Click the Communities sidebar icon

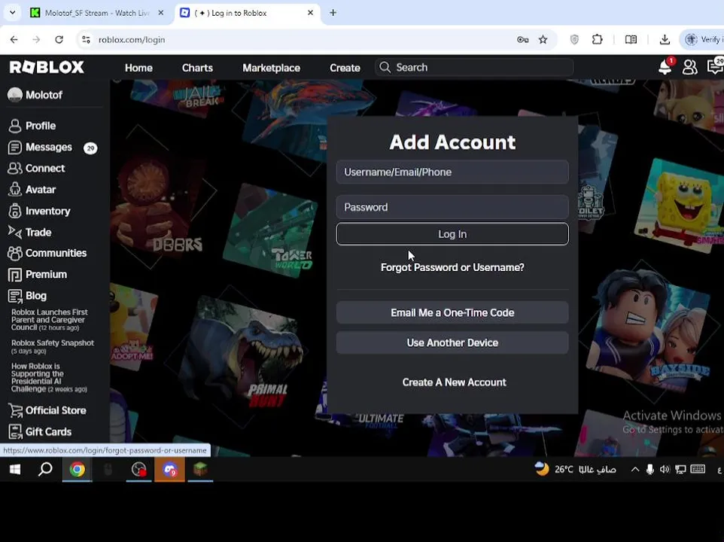[x=15, y=253]
